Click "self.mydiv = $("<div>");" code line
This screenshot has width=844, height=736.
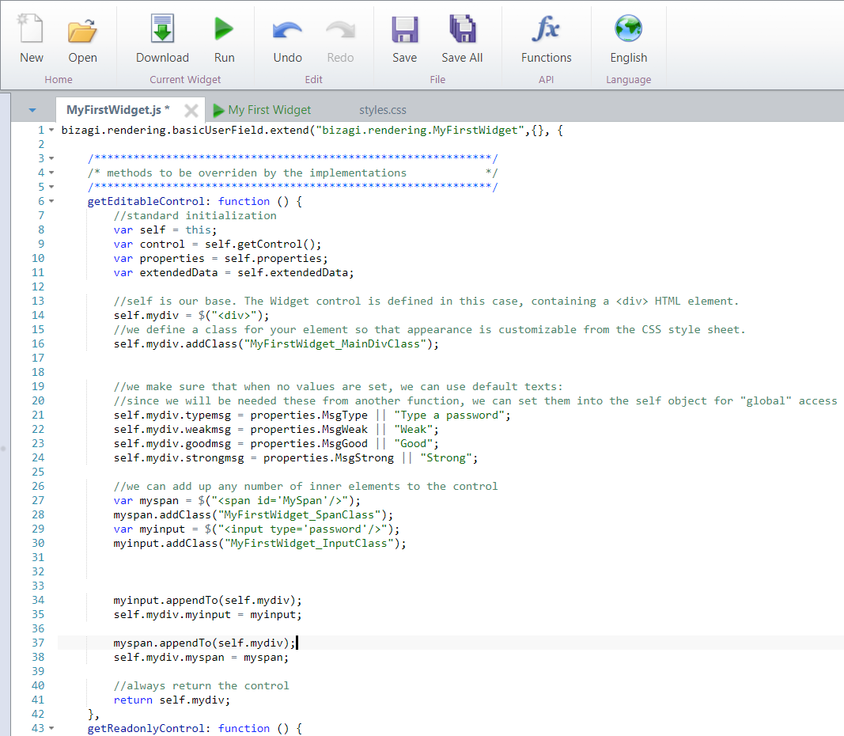[191, 316]
